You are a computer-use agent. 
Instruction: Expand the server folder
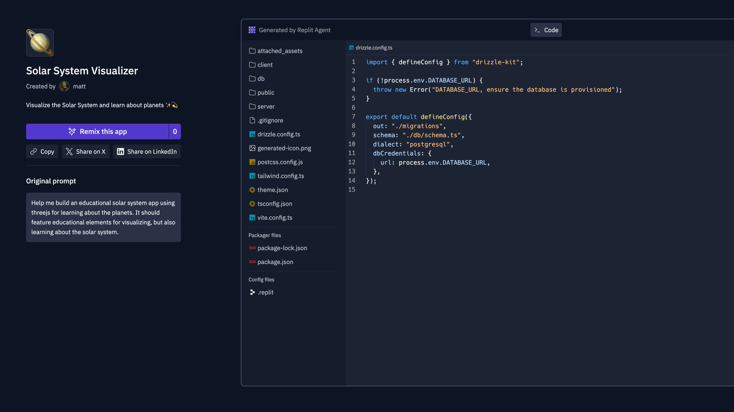262,107
